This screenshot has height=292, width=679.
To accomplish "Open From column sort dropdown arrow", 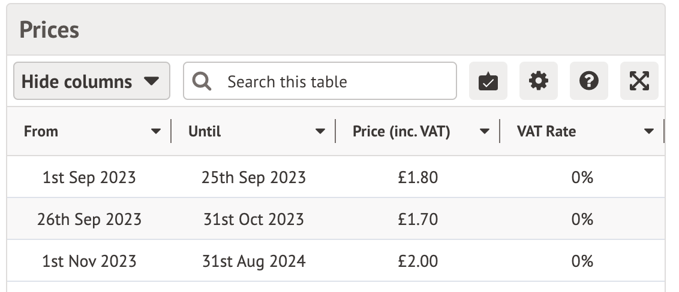I will [x=156, y=132].
